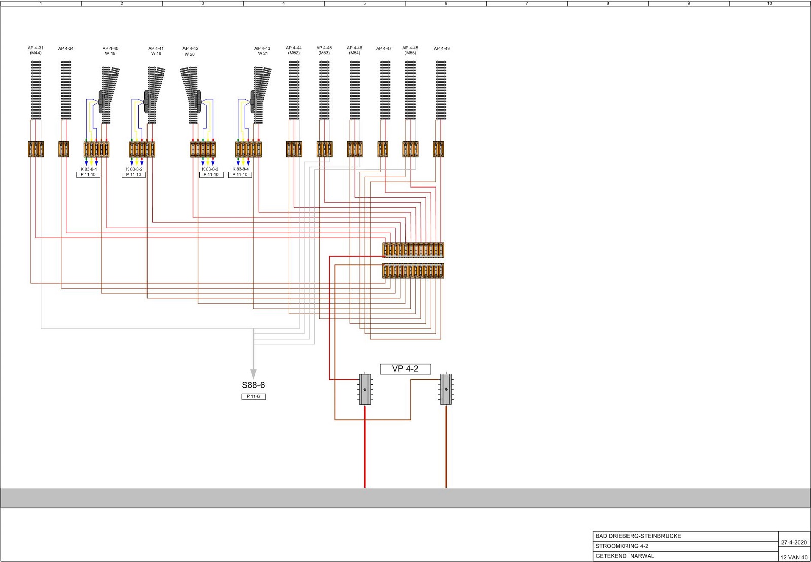This screenshot has height=562, width=811.
Task: Click the terminal block above label K 83-8-2
Action: [142, 149]
